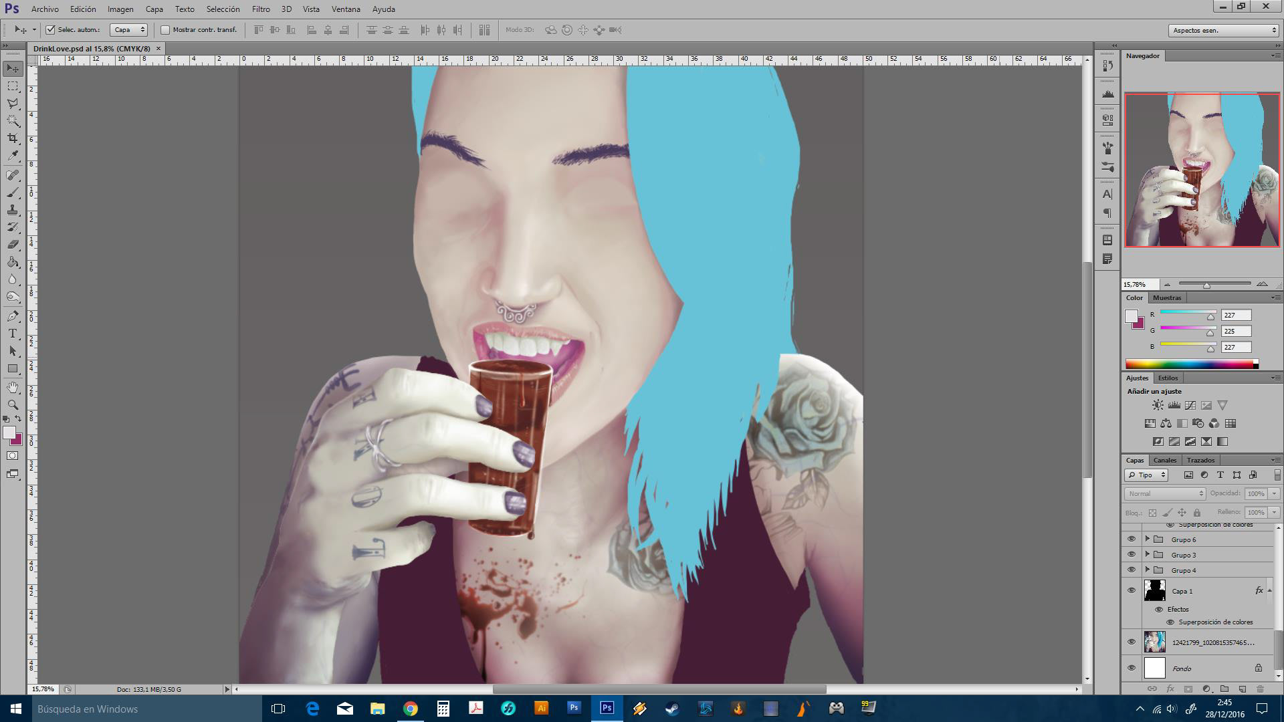1284x722 pixels.
Task: Select the Hand tool
Action: pos(13,388)
